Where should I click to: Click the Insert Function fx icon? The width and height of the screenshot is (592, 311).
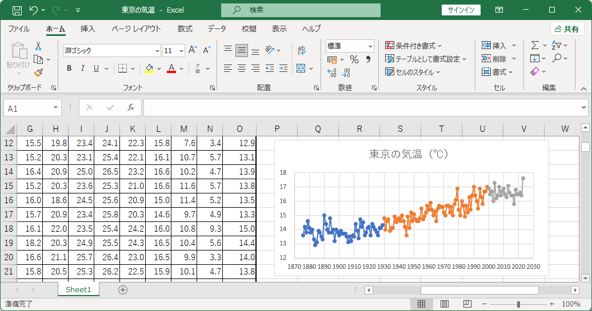tap(131, 108)
